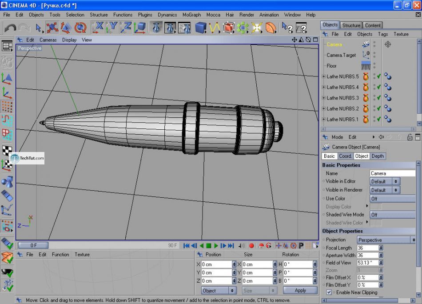Toggle Lathe NURBS.1 green checkmark
The width and height of the screenshot is (422, 304).
point(379,119)
